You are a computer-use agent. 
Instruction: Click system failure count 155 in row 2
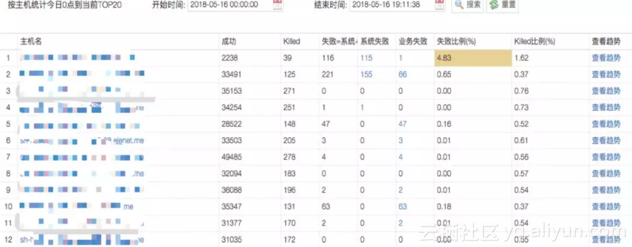pyautogui.click(x=367, y=74)
